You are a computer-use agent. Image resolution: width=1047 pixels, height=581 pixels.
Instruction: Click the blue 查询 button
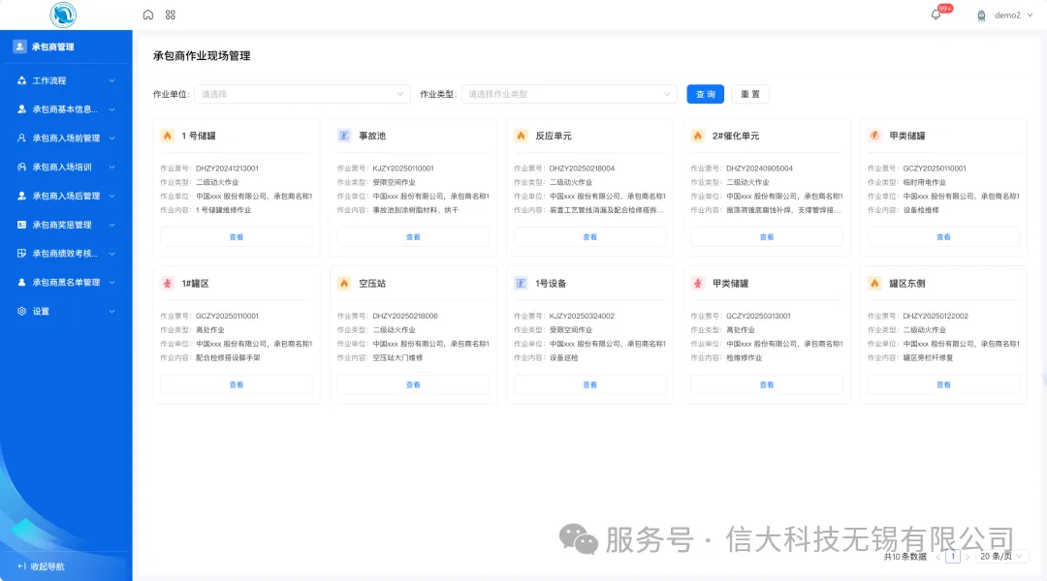pos(705,94)
